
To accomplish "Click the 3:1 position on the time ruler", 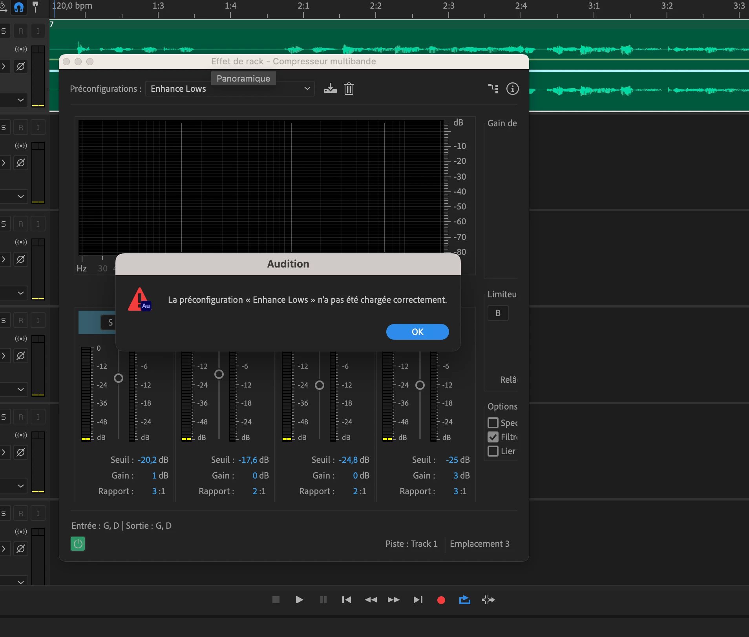I will click(594, 6).
